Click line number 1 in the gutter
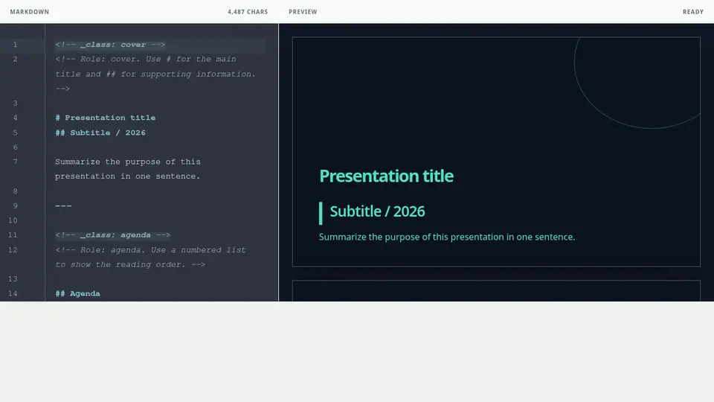The image size is (714, 402). (15, 45)
